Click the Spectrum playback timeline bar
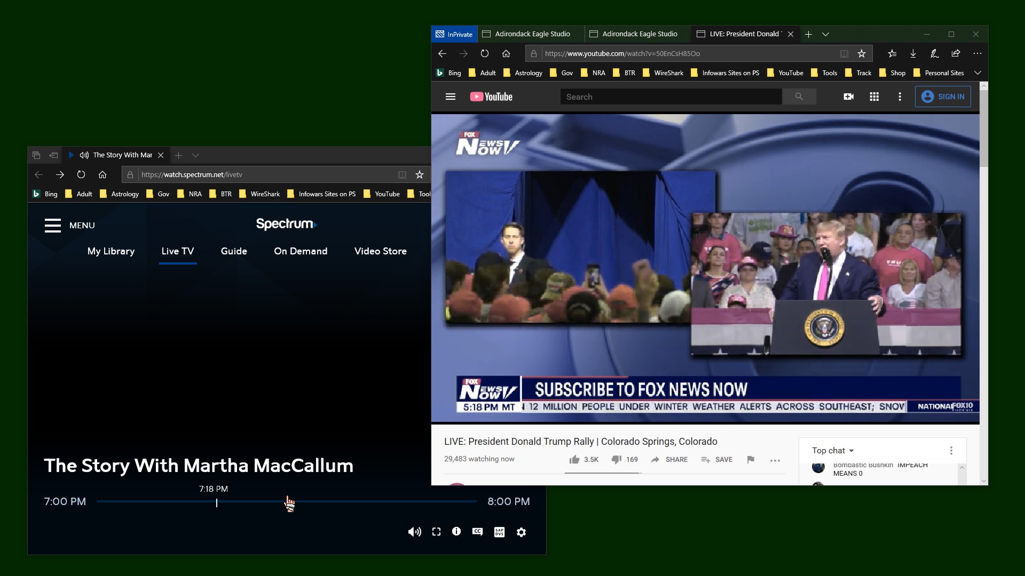The height and width of the screenshot is (576, 1025). coord(347,501)
